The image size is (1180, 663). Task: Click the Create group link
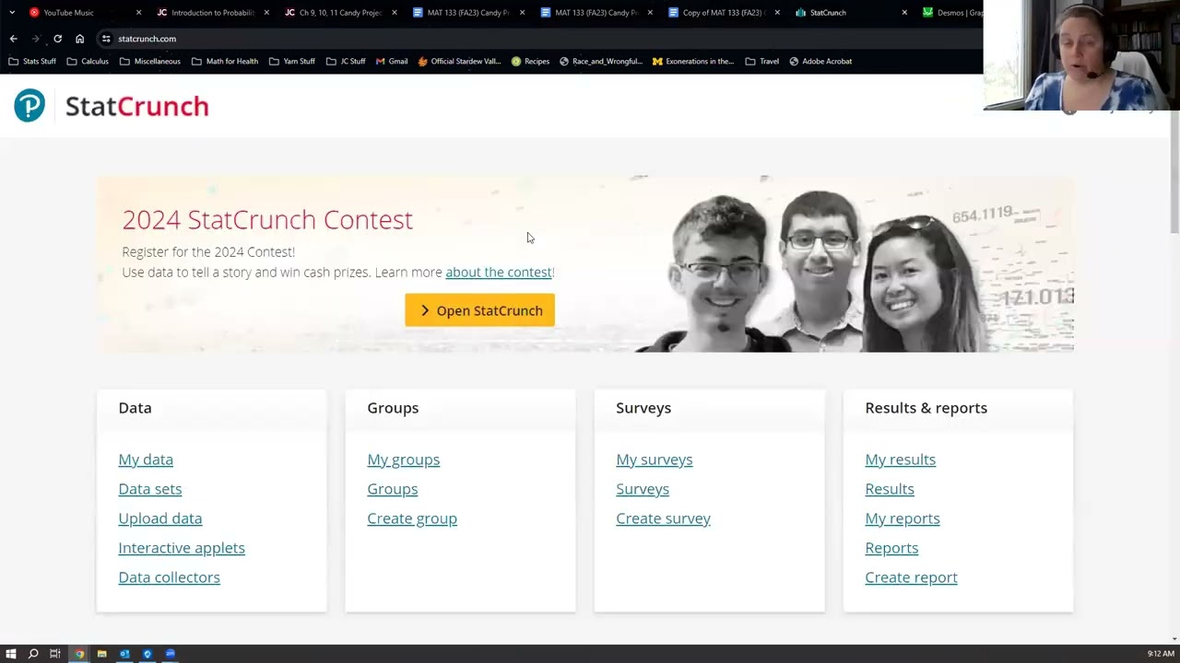(412, 518)
